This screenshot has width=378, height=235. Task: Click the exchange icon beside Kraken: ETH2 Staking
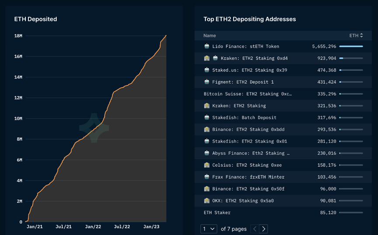tap(207, 106)
